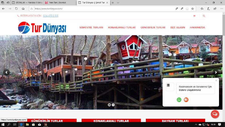Open KONAKLAMALI TURLAR menu item

tap(122, 28)
